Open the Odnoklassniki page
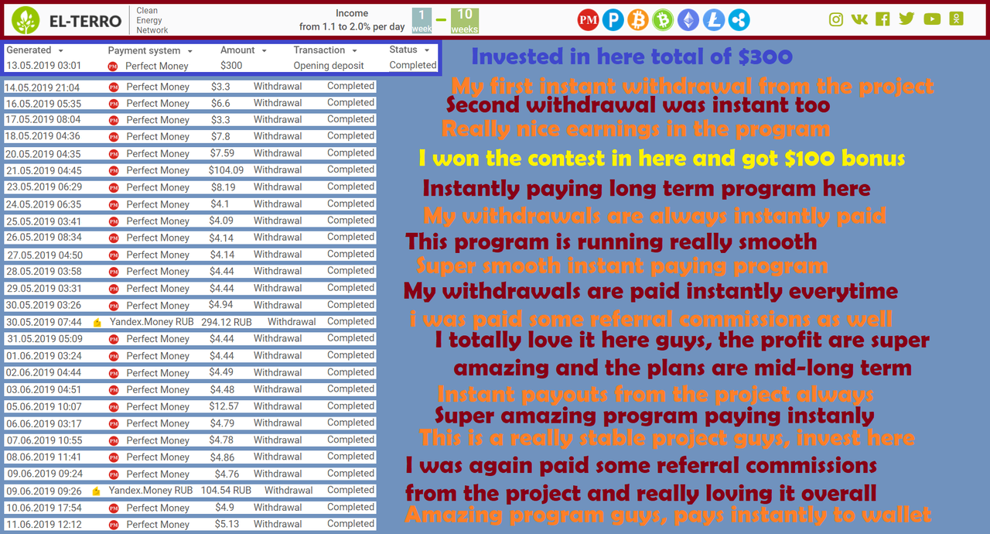 pos(957,19)
